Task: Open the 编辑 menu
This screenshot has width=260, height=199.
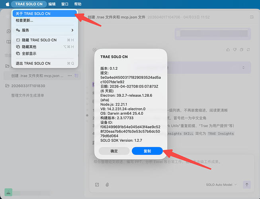Action: pos(52,4)
